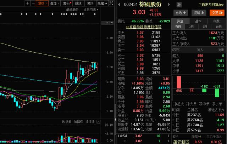The height and width of the screenshot is (144, 227).
Task: Click the red 496 net super-large bar
Action: click(179, 82)
